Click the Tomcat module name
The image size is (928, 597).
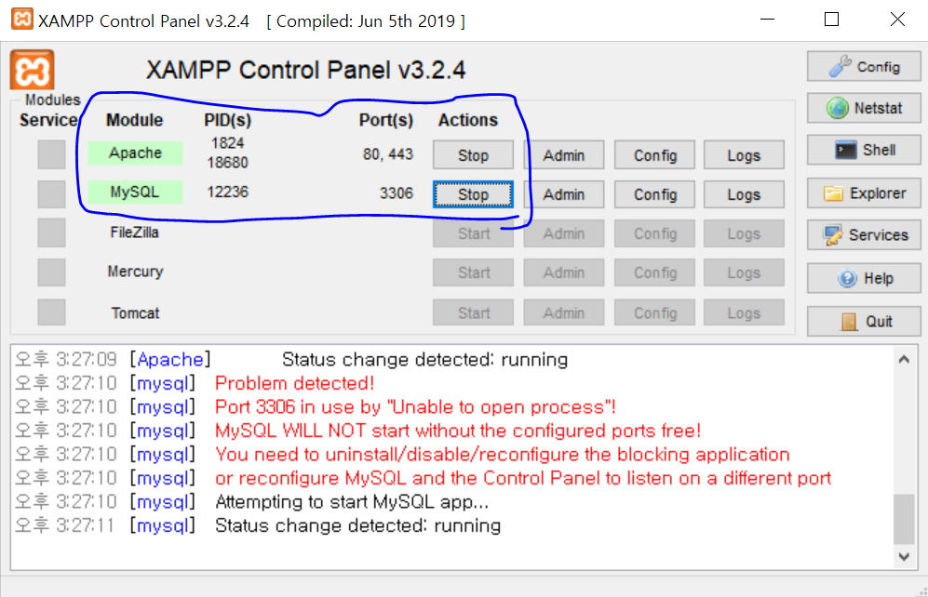point(135,312)
